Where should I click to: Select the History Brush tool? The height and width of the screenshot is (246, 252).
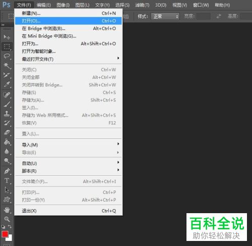pyautogui.click(x=7, y=123)
